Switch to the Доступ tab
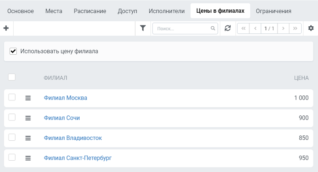Image resolution: width=318 pixels, height=172 pixels. (x=127, y=11)
